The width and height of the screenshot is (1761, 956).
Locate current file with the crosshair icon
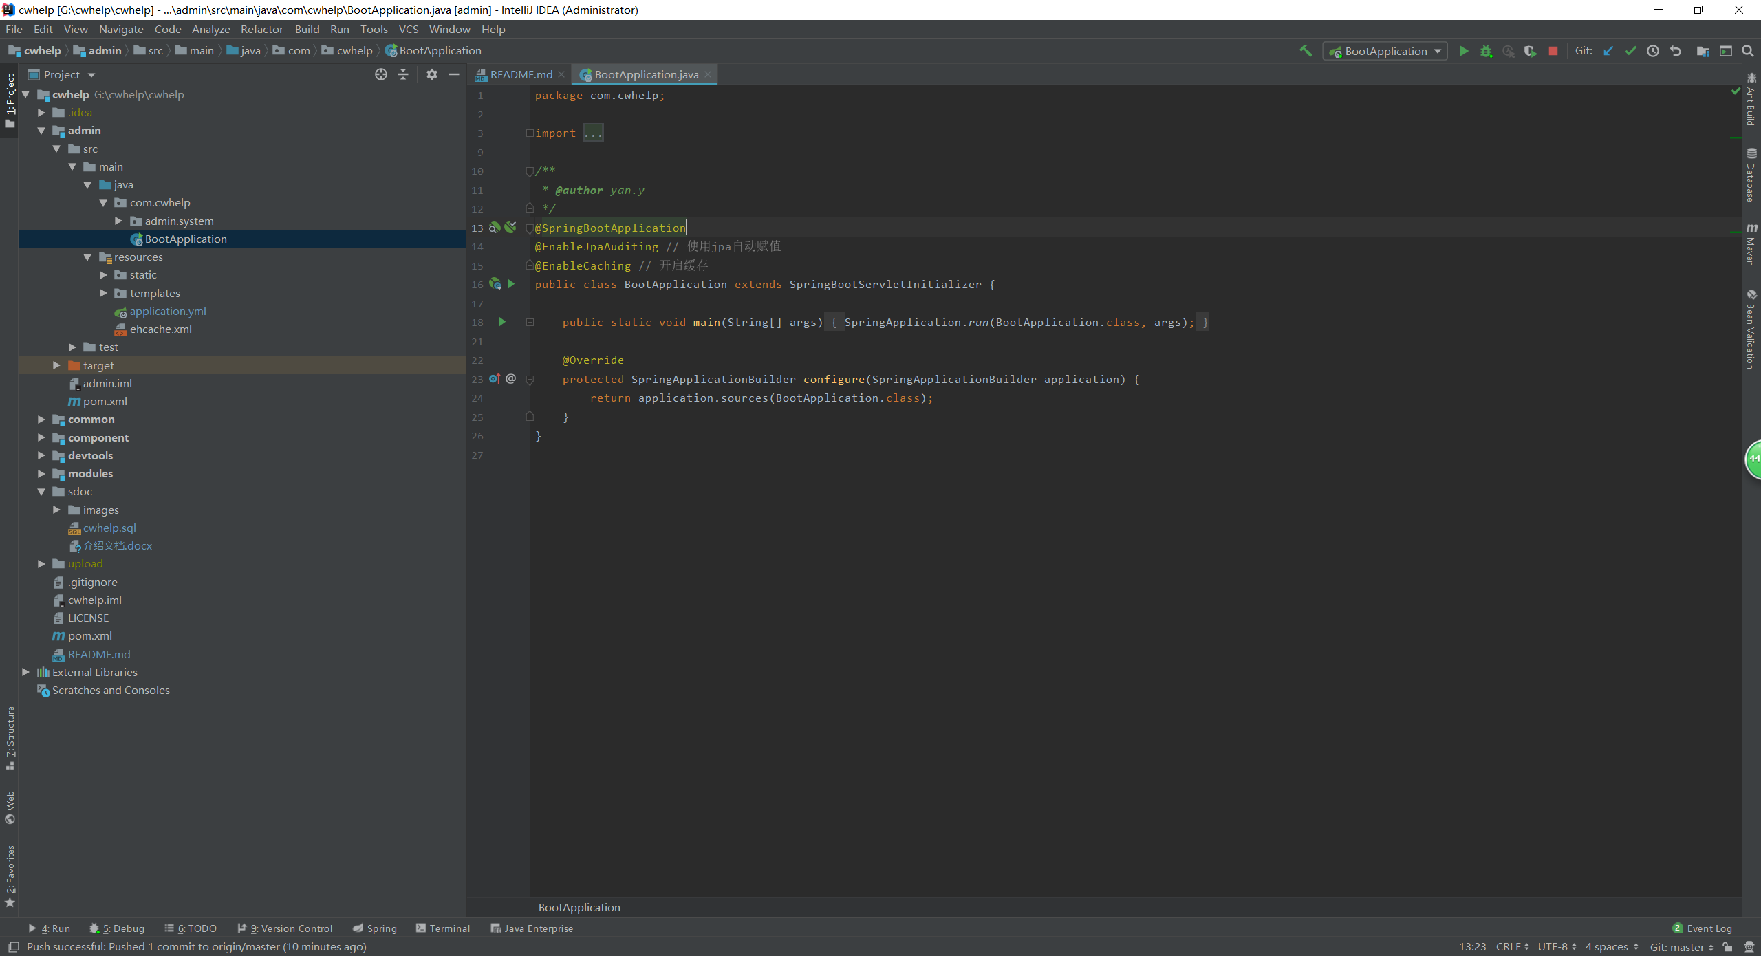[381, 74]
